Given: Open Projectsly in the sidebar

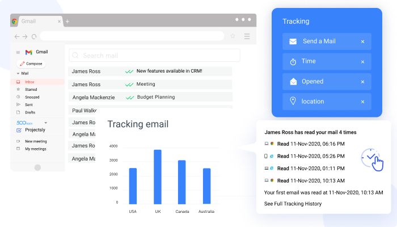Looking at the screenshot, I should (x=35, y=130).
